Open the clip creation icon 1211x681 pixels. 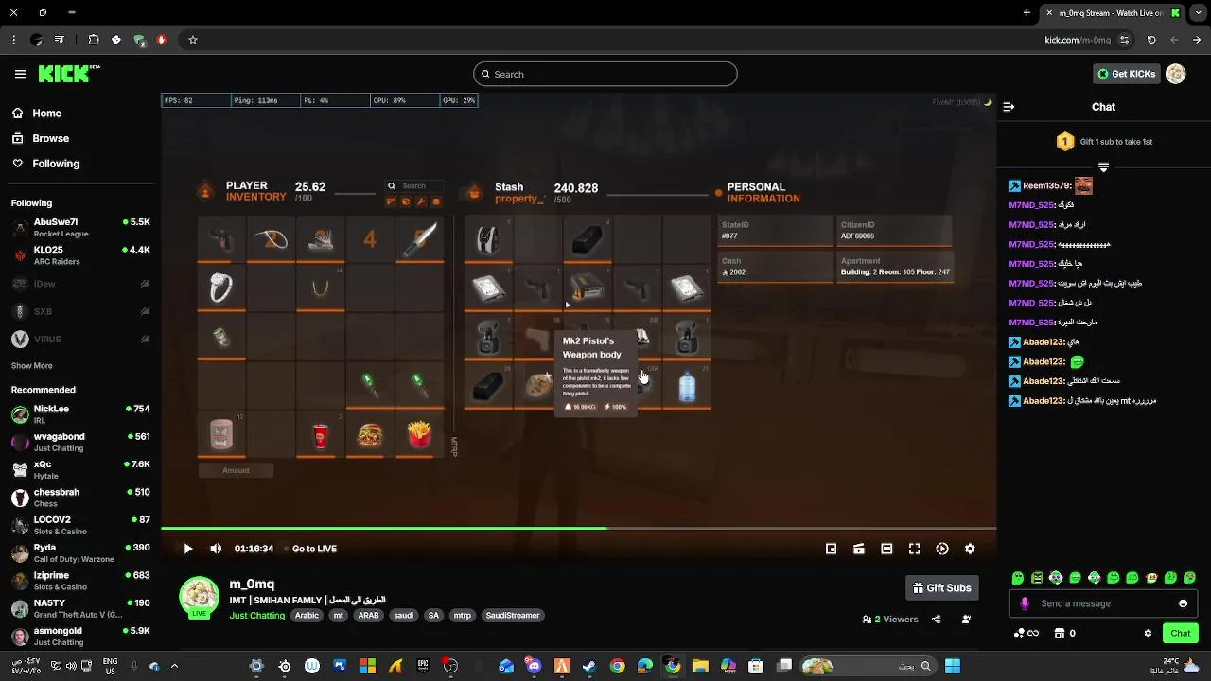859,549
